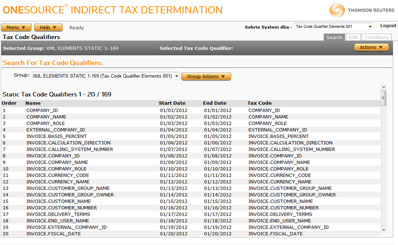
Task: Select the COMPANY_ID qualifier row
Action: click(41, 110)
